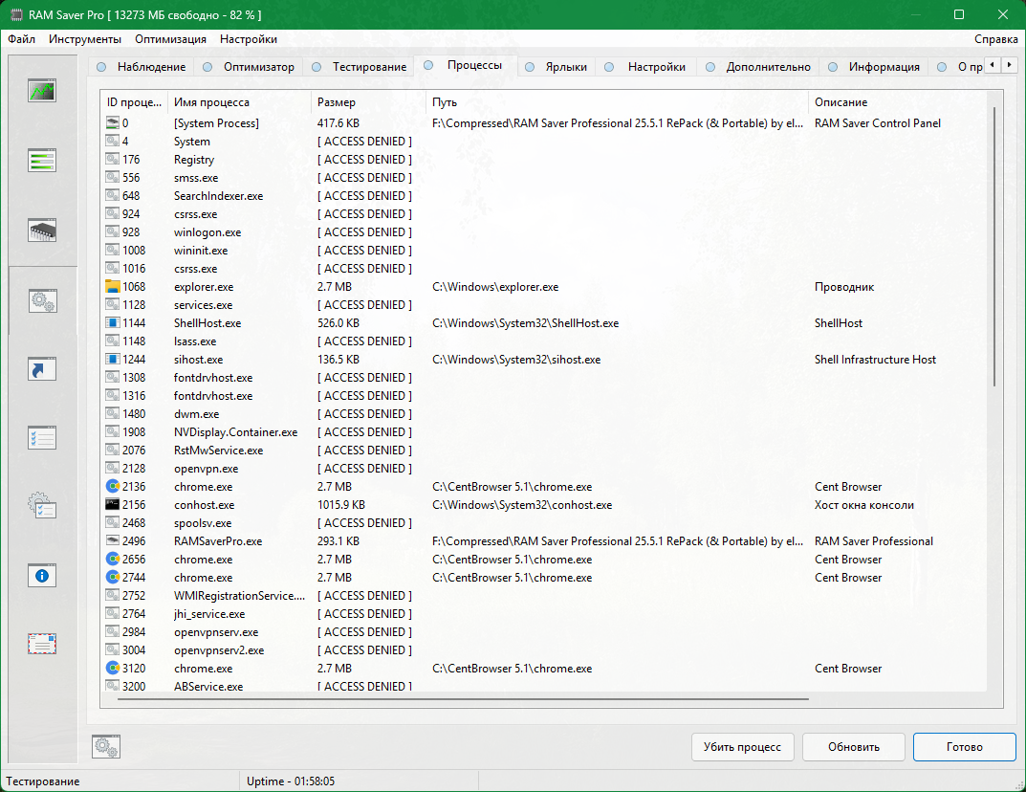Open the Инструменты menu
This screenshot has height=792, width=1026.
[x=85, y=39]
